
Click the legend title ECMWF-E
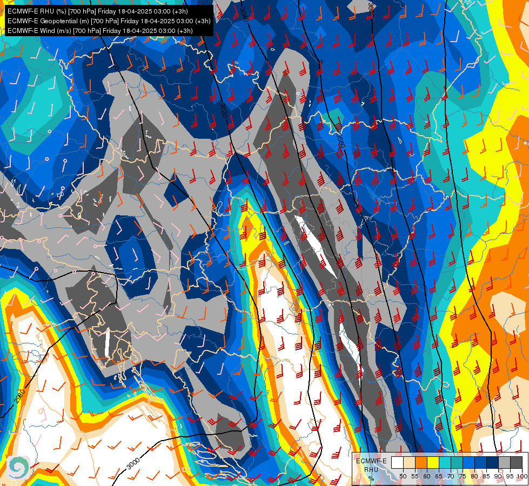[x=371, y=461]
